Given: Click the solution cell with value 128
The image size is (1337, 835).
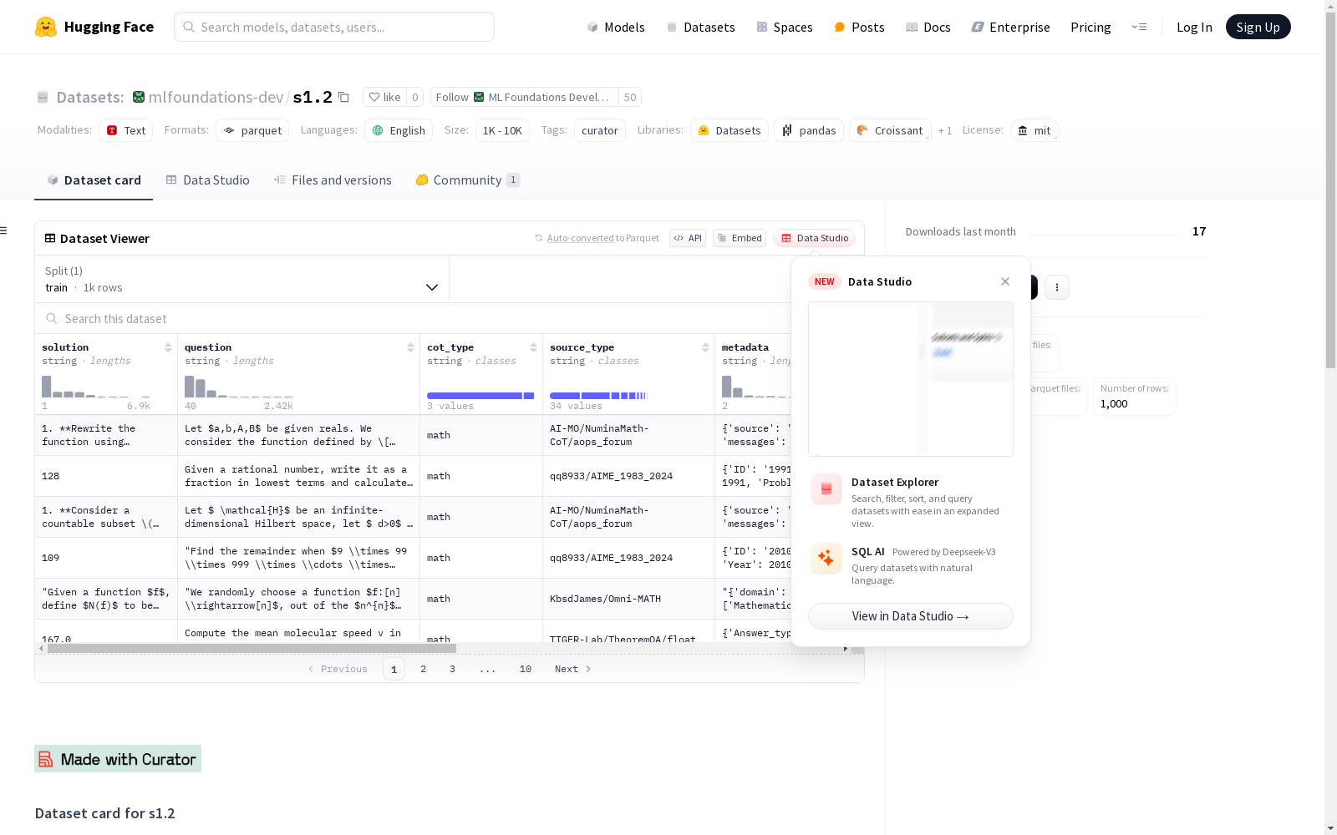Looking at the screenshot, I should tap(106, 476).
